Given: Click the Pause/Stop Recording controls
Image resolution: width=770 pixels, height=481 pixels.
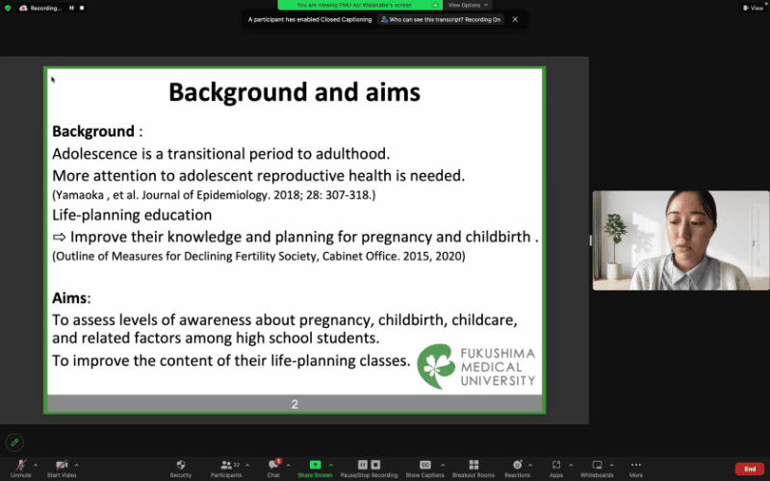Looking at the screenshot, I should [x=370, y=465].
